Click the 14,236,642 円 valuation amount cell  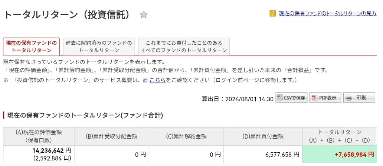(x=39, y=154)
